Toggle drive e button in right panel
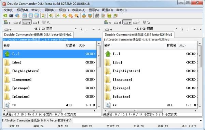 [127, 22]
